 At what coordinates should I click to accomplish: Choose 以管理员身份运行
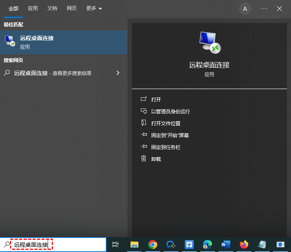pos(170,112)
